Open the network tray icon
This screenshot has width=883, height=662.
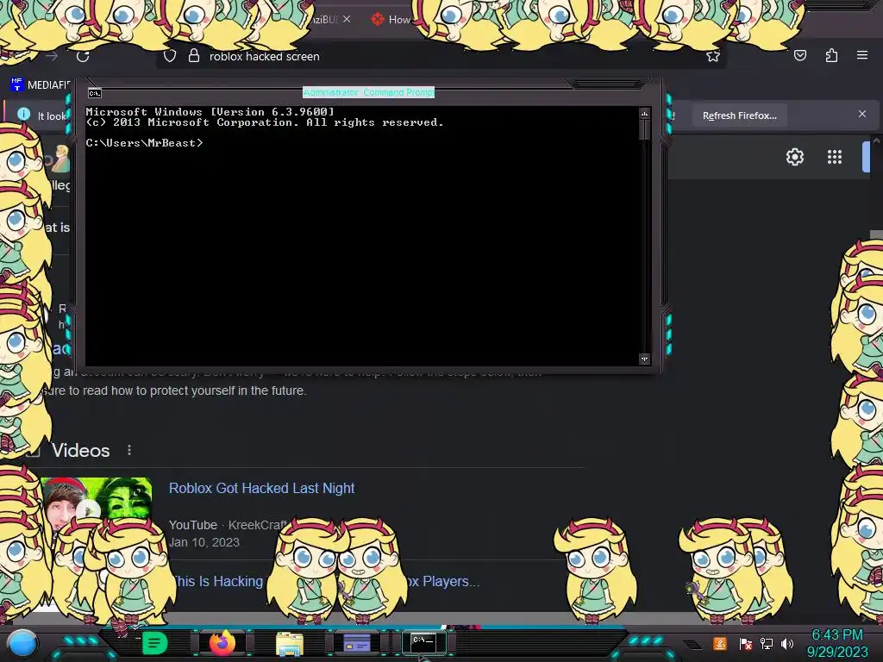click(x=767, y=643)
